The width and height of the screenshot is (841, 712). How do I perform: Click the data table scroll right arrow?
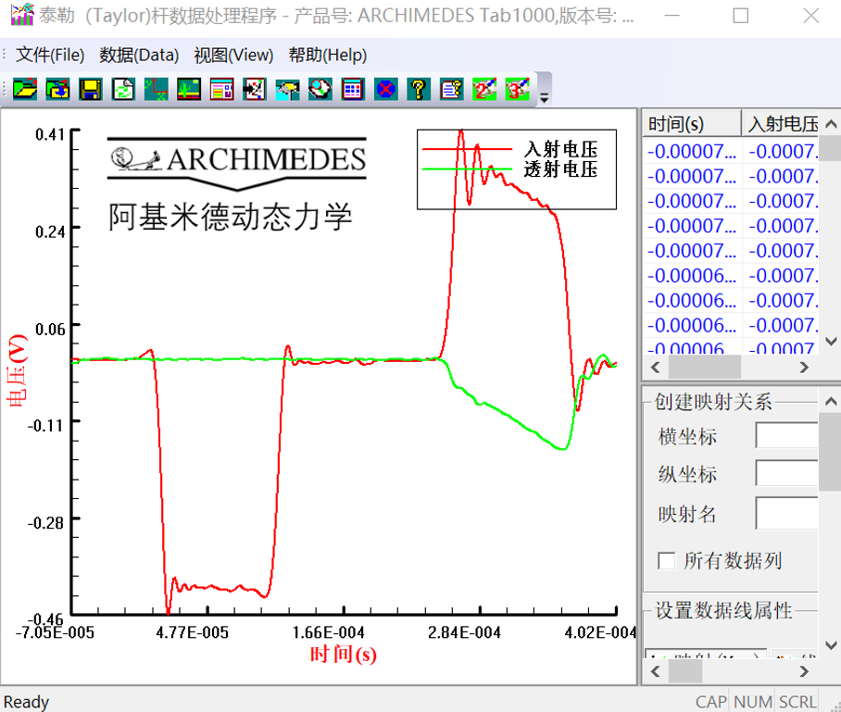pos(803,368)
